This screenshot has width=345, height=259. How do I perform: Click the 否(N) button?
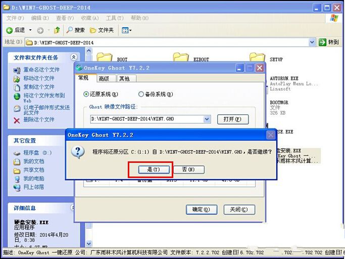click(188, 169)
